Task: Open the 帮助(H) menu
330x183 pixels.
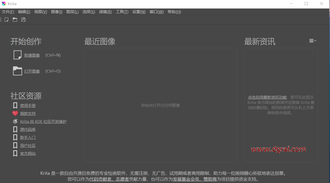Action: tap(174, 12)
